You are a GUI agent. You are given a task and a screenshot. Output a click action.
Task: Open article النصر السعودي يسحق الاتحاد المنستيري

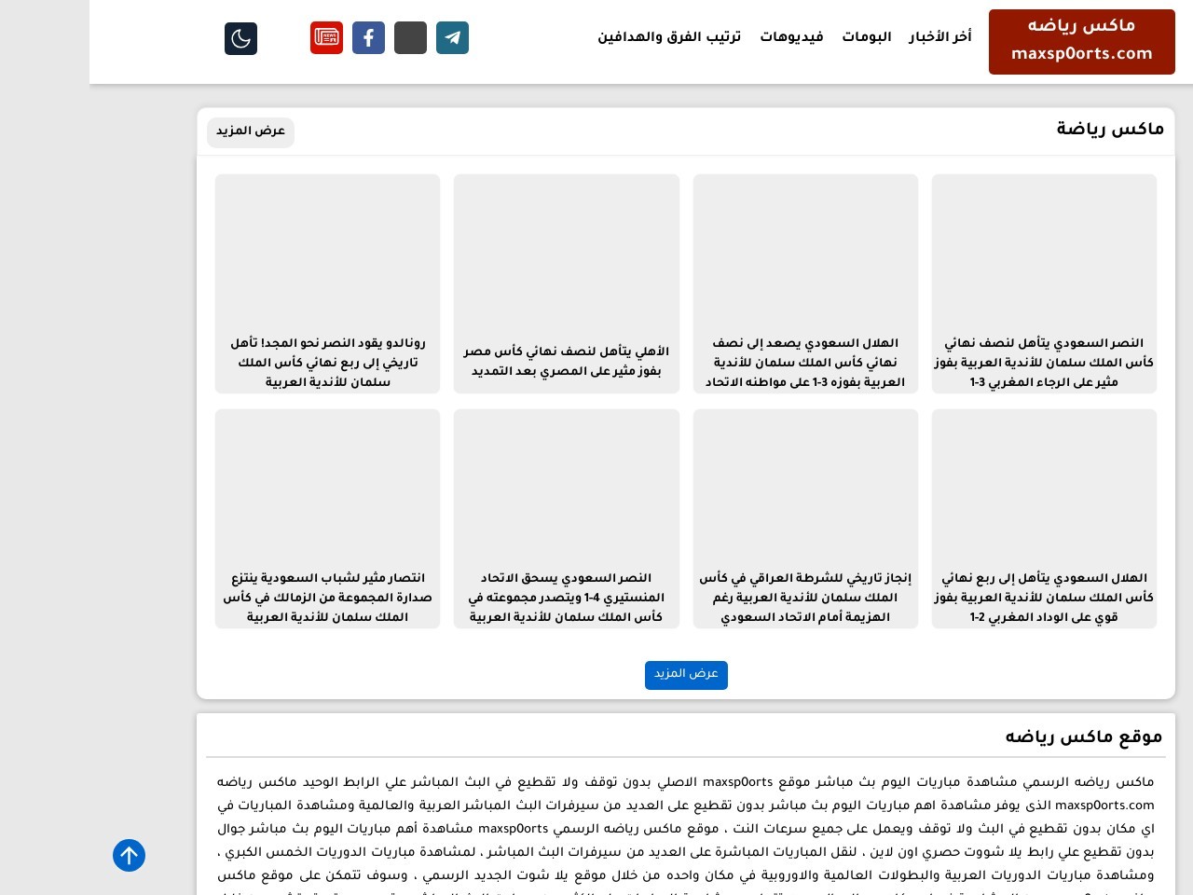pos(567,598)
